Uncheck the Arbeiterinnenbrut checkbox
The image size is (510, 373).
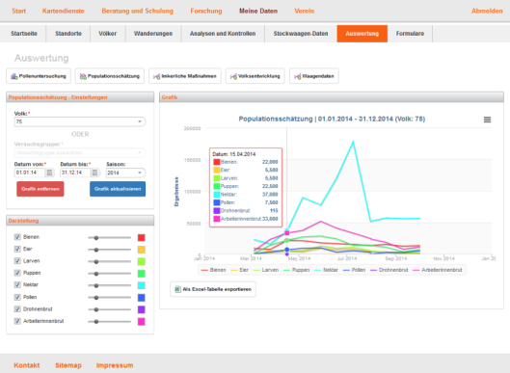tap(17, 321)
